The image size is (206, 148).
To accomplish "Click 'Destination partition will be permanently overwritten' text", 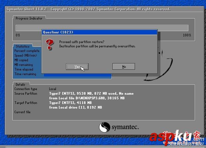I will point(97,46).
